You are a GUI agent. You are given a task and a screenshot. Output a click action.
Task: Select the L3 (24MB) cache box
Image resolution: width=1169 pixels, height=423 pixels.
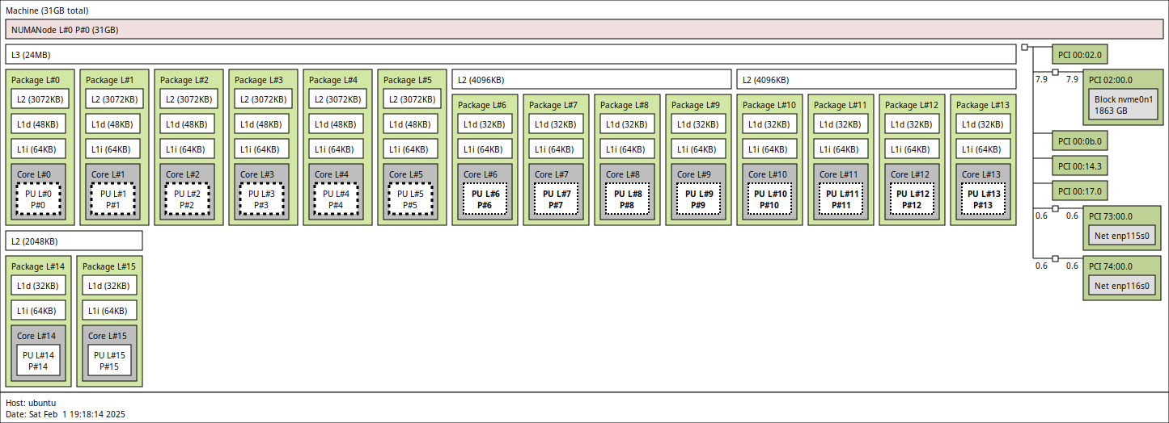coord(510,54)
